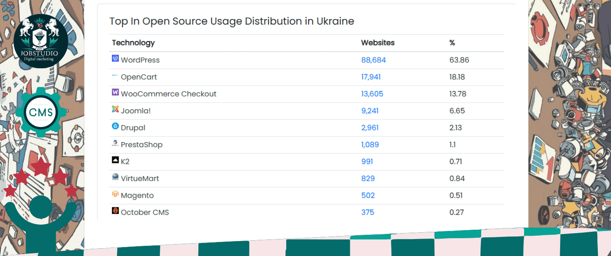Click the October CMS logo icon
Image resolution: width=611 pixels, height=256 pixels.
(x=115, y=211)
